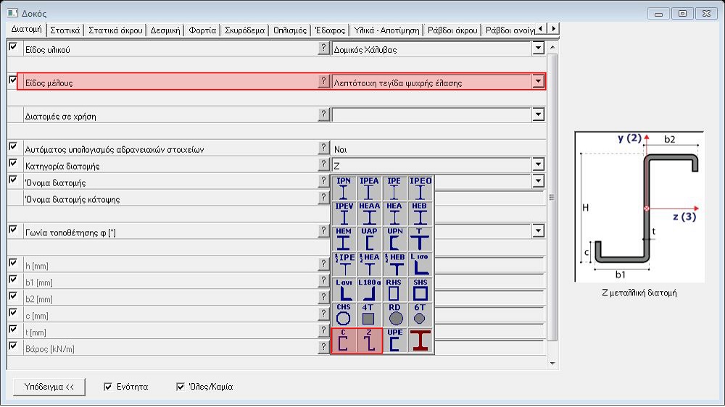Choose the red I-beam section icon
The width and height of the screenshot is (725, 407).
pos(420,340)
